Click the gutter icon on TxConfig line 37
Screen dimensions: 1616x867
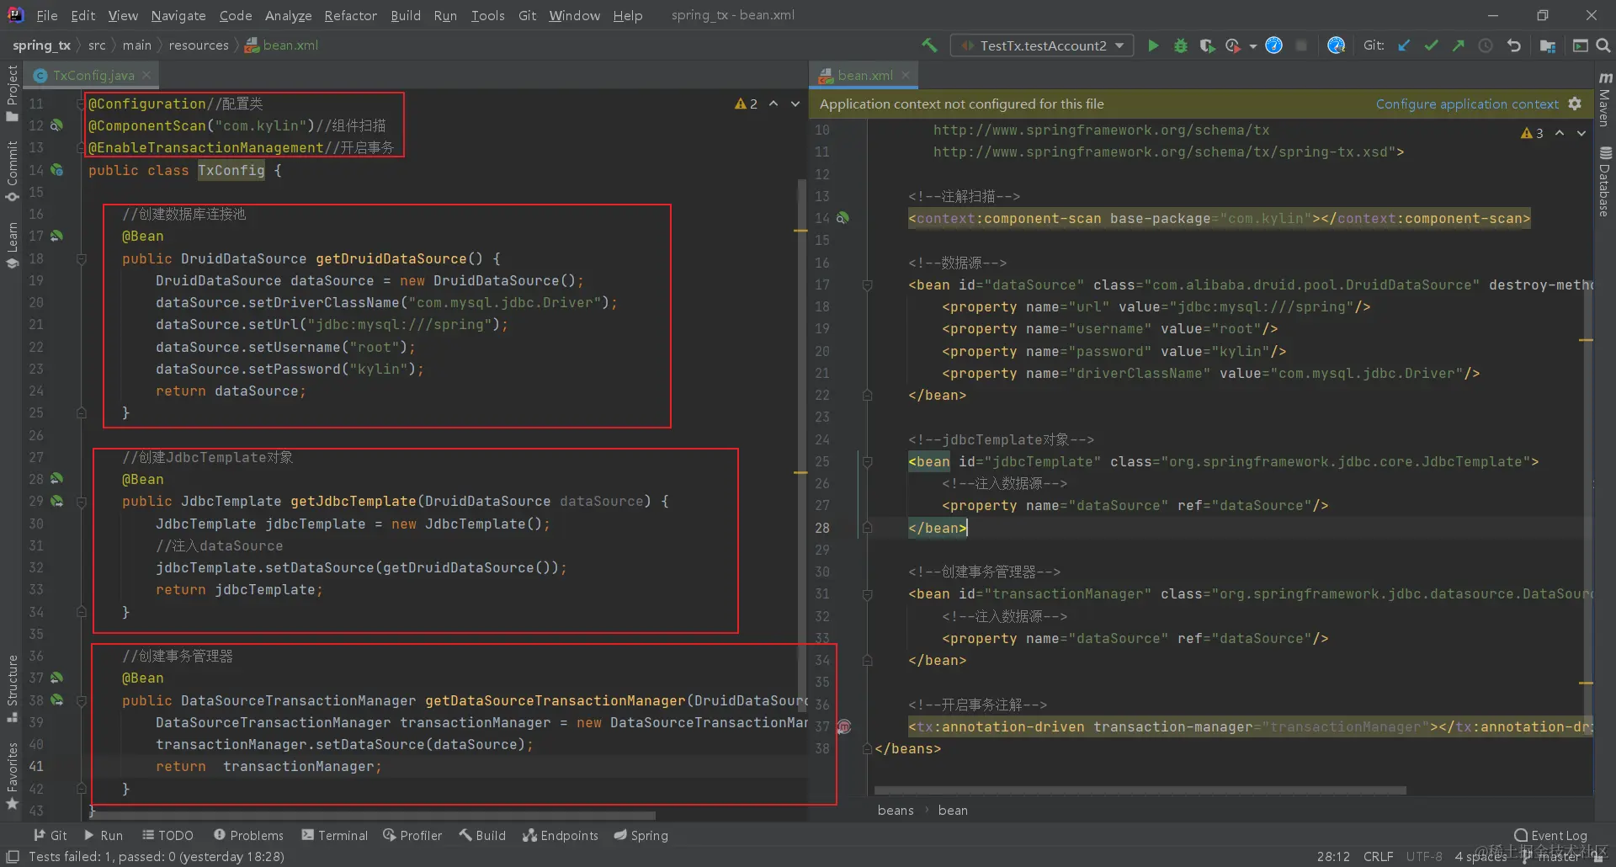coord(56,678)
